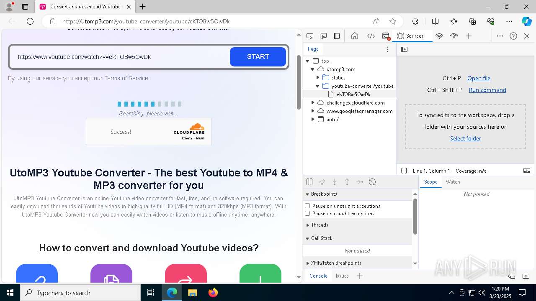Image resolution: width=536 pixels, height=301 pixels.
Task: Expand www.googletagmanager.com node
Action: click(312, 111)
